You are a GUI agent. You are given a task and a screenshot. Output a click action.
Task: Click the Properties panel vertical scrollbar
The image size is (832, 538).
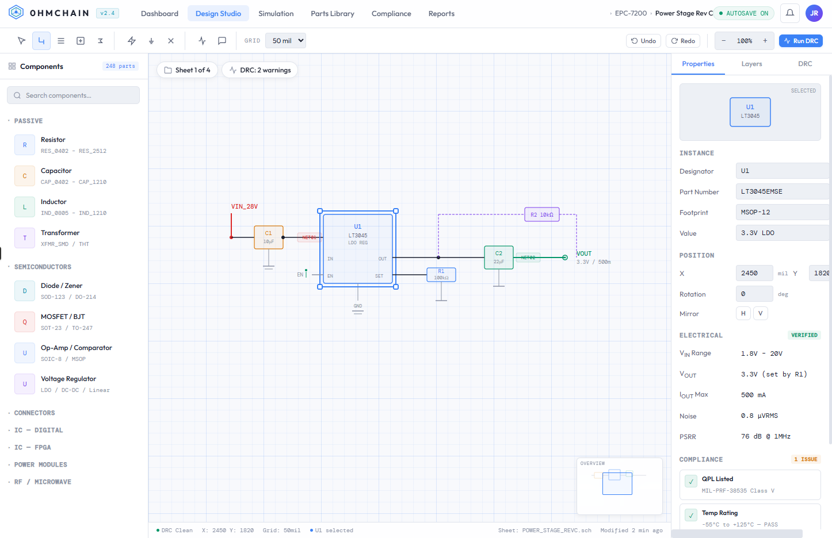coord(830,259)
